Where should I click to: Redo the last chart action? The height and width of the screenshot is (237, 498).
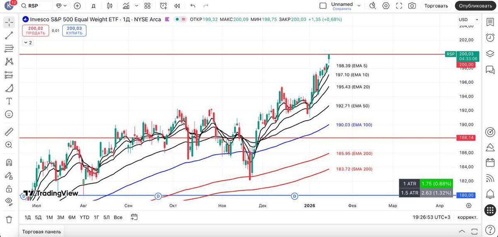pyautogui.click(x=206, y=6)
